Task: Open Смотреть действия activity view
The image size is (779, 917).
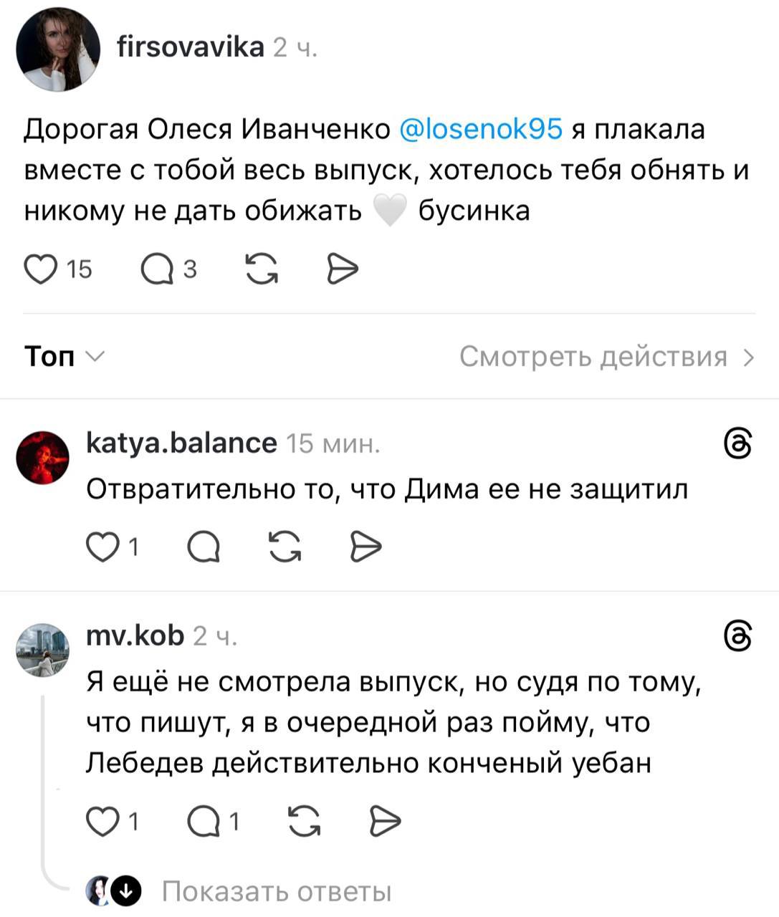Action: (606, 356)
